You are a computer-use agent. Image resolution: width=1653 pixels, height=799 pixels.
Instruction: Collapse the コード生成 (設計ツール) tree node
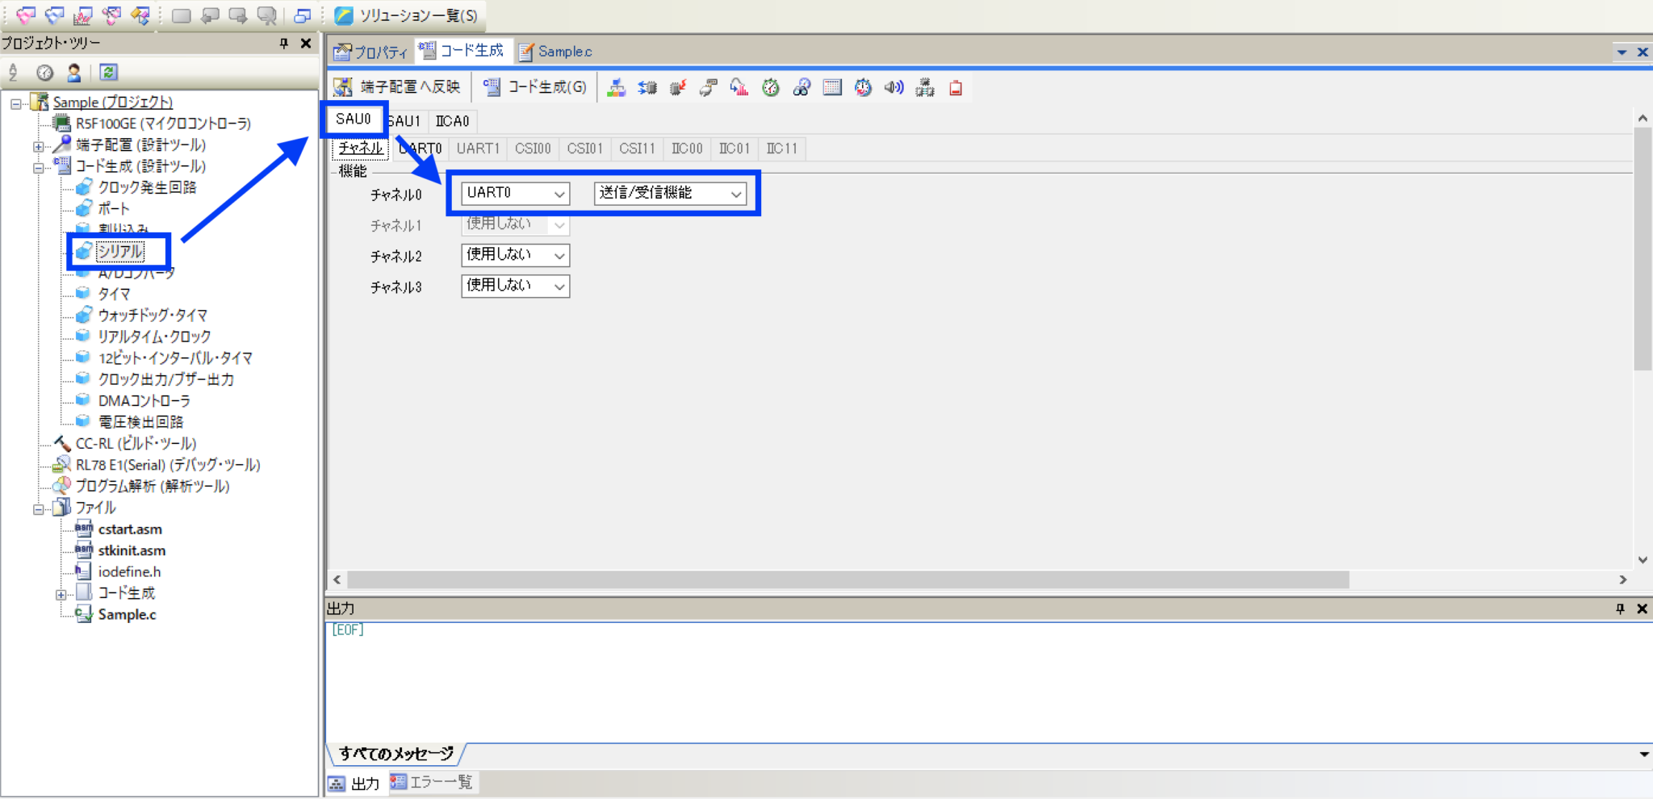click(38, 165)
